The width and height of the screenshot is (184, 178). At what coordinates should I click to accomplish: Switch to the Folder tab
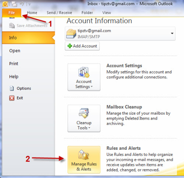point(87,13)
